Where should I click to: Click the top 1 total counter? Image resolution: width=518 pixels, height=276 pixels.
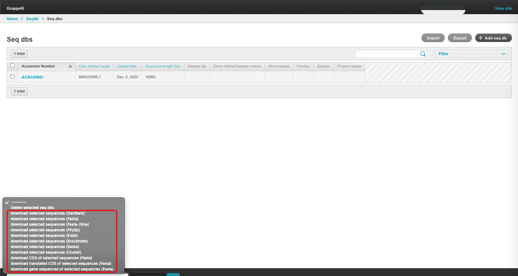point(19,54)
